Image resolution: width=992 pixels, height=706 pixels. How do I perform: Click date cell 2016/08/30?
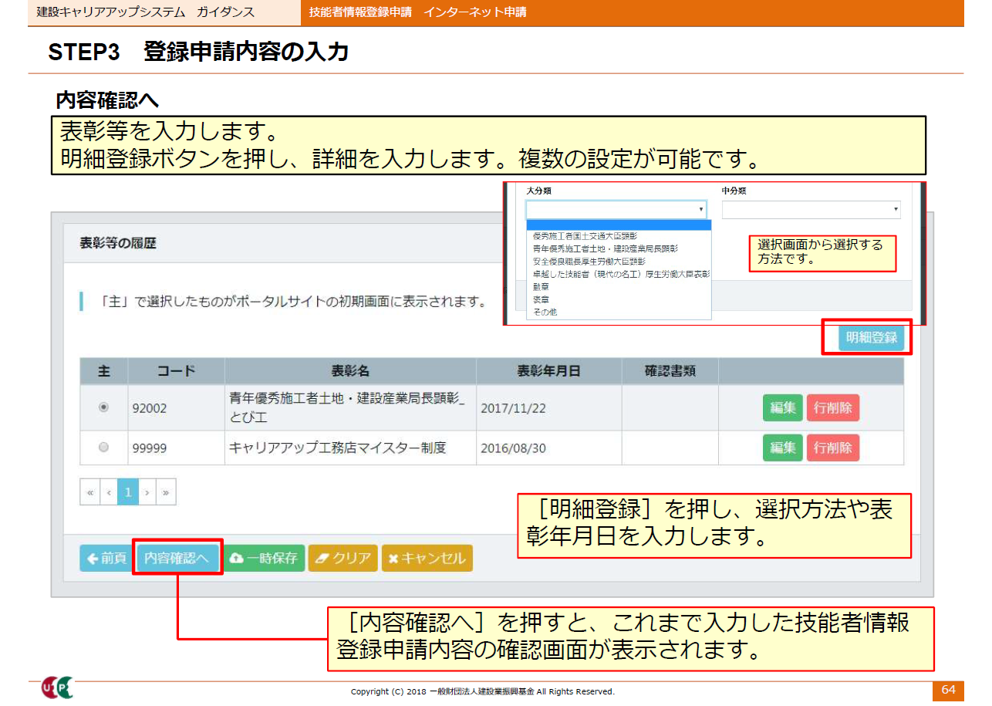(548, 448)
